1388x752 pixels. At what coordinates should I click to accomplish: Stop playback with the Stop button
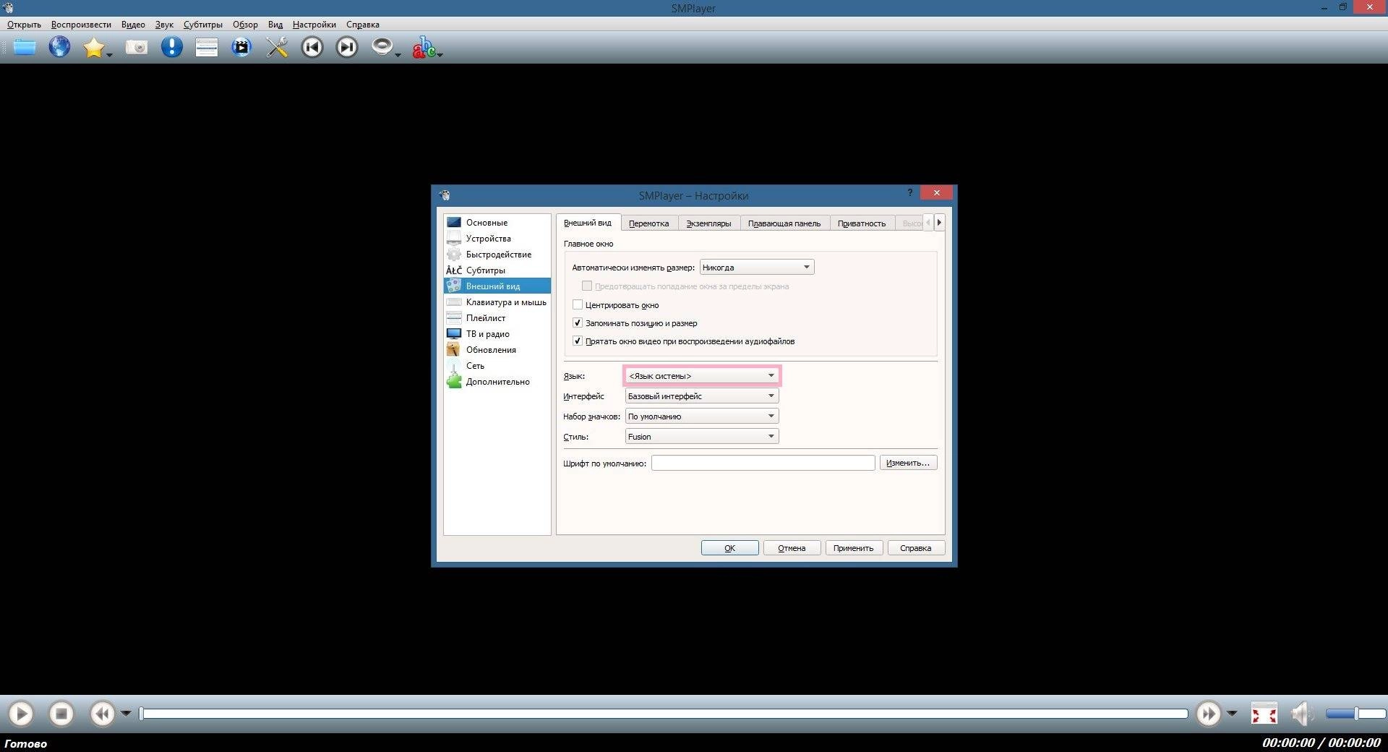61,714
